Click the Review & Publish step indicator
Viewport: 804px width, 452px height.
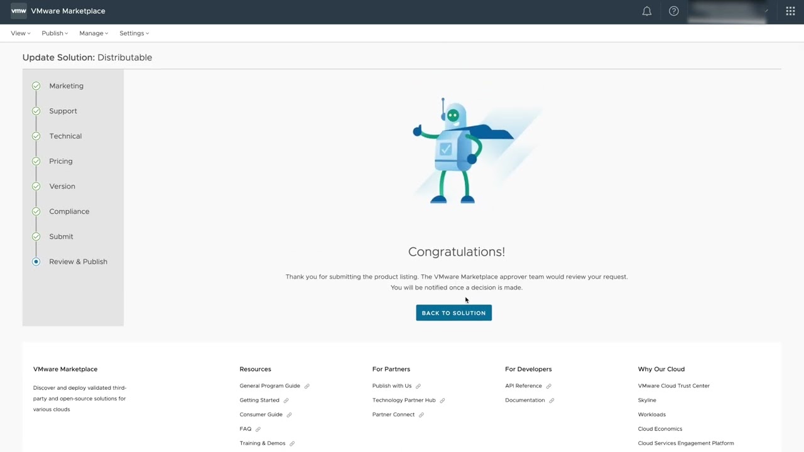(x=36, y=262)
